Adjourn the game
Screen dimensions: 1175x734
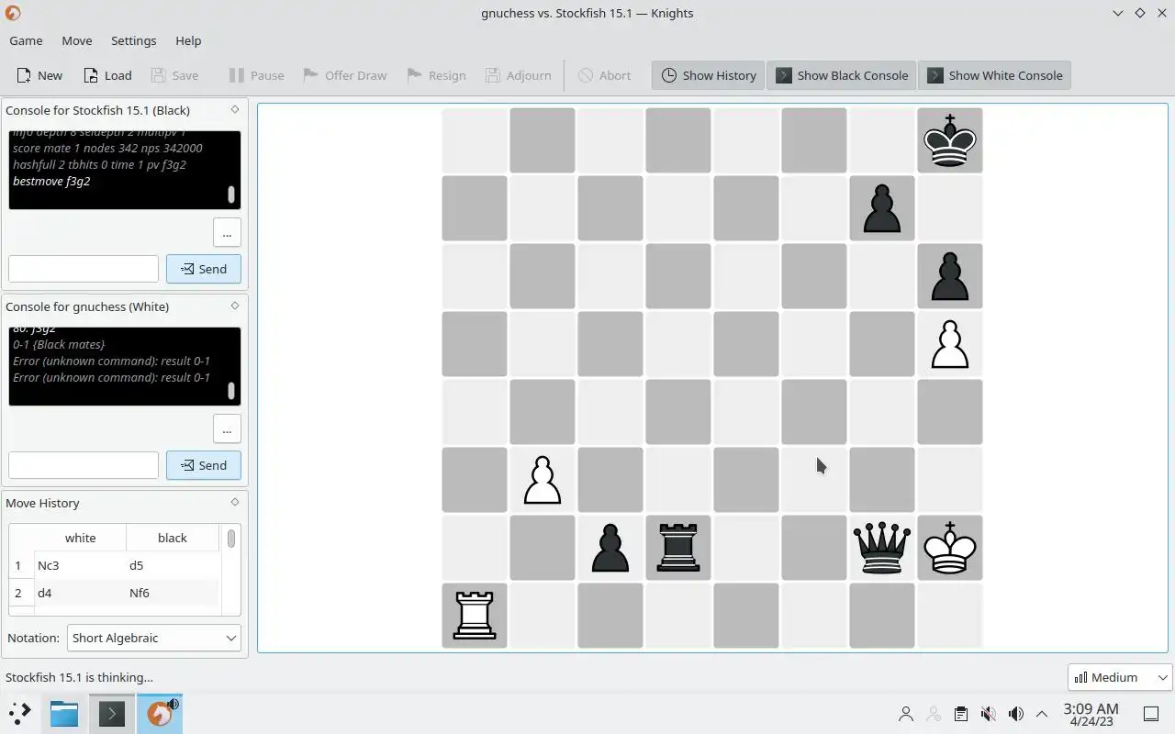click(x=519, y=75)
